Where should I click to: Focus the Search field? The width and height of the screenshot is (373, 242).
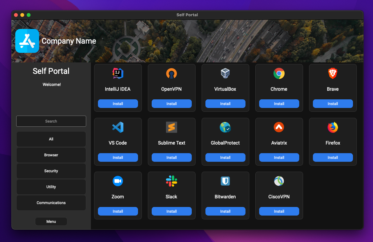(x=51, y=121)
